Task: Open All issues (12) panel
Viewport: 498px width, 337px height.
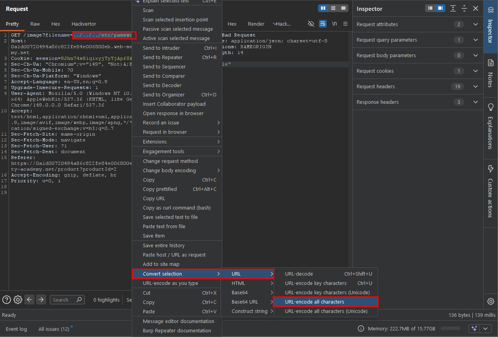Action: click(54, 329)
